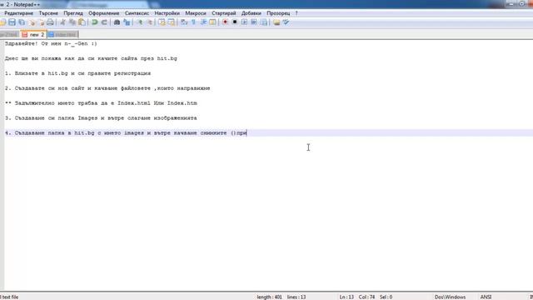Click line '2. Създавате си нов сайт...'

point(107,88)
